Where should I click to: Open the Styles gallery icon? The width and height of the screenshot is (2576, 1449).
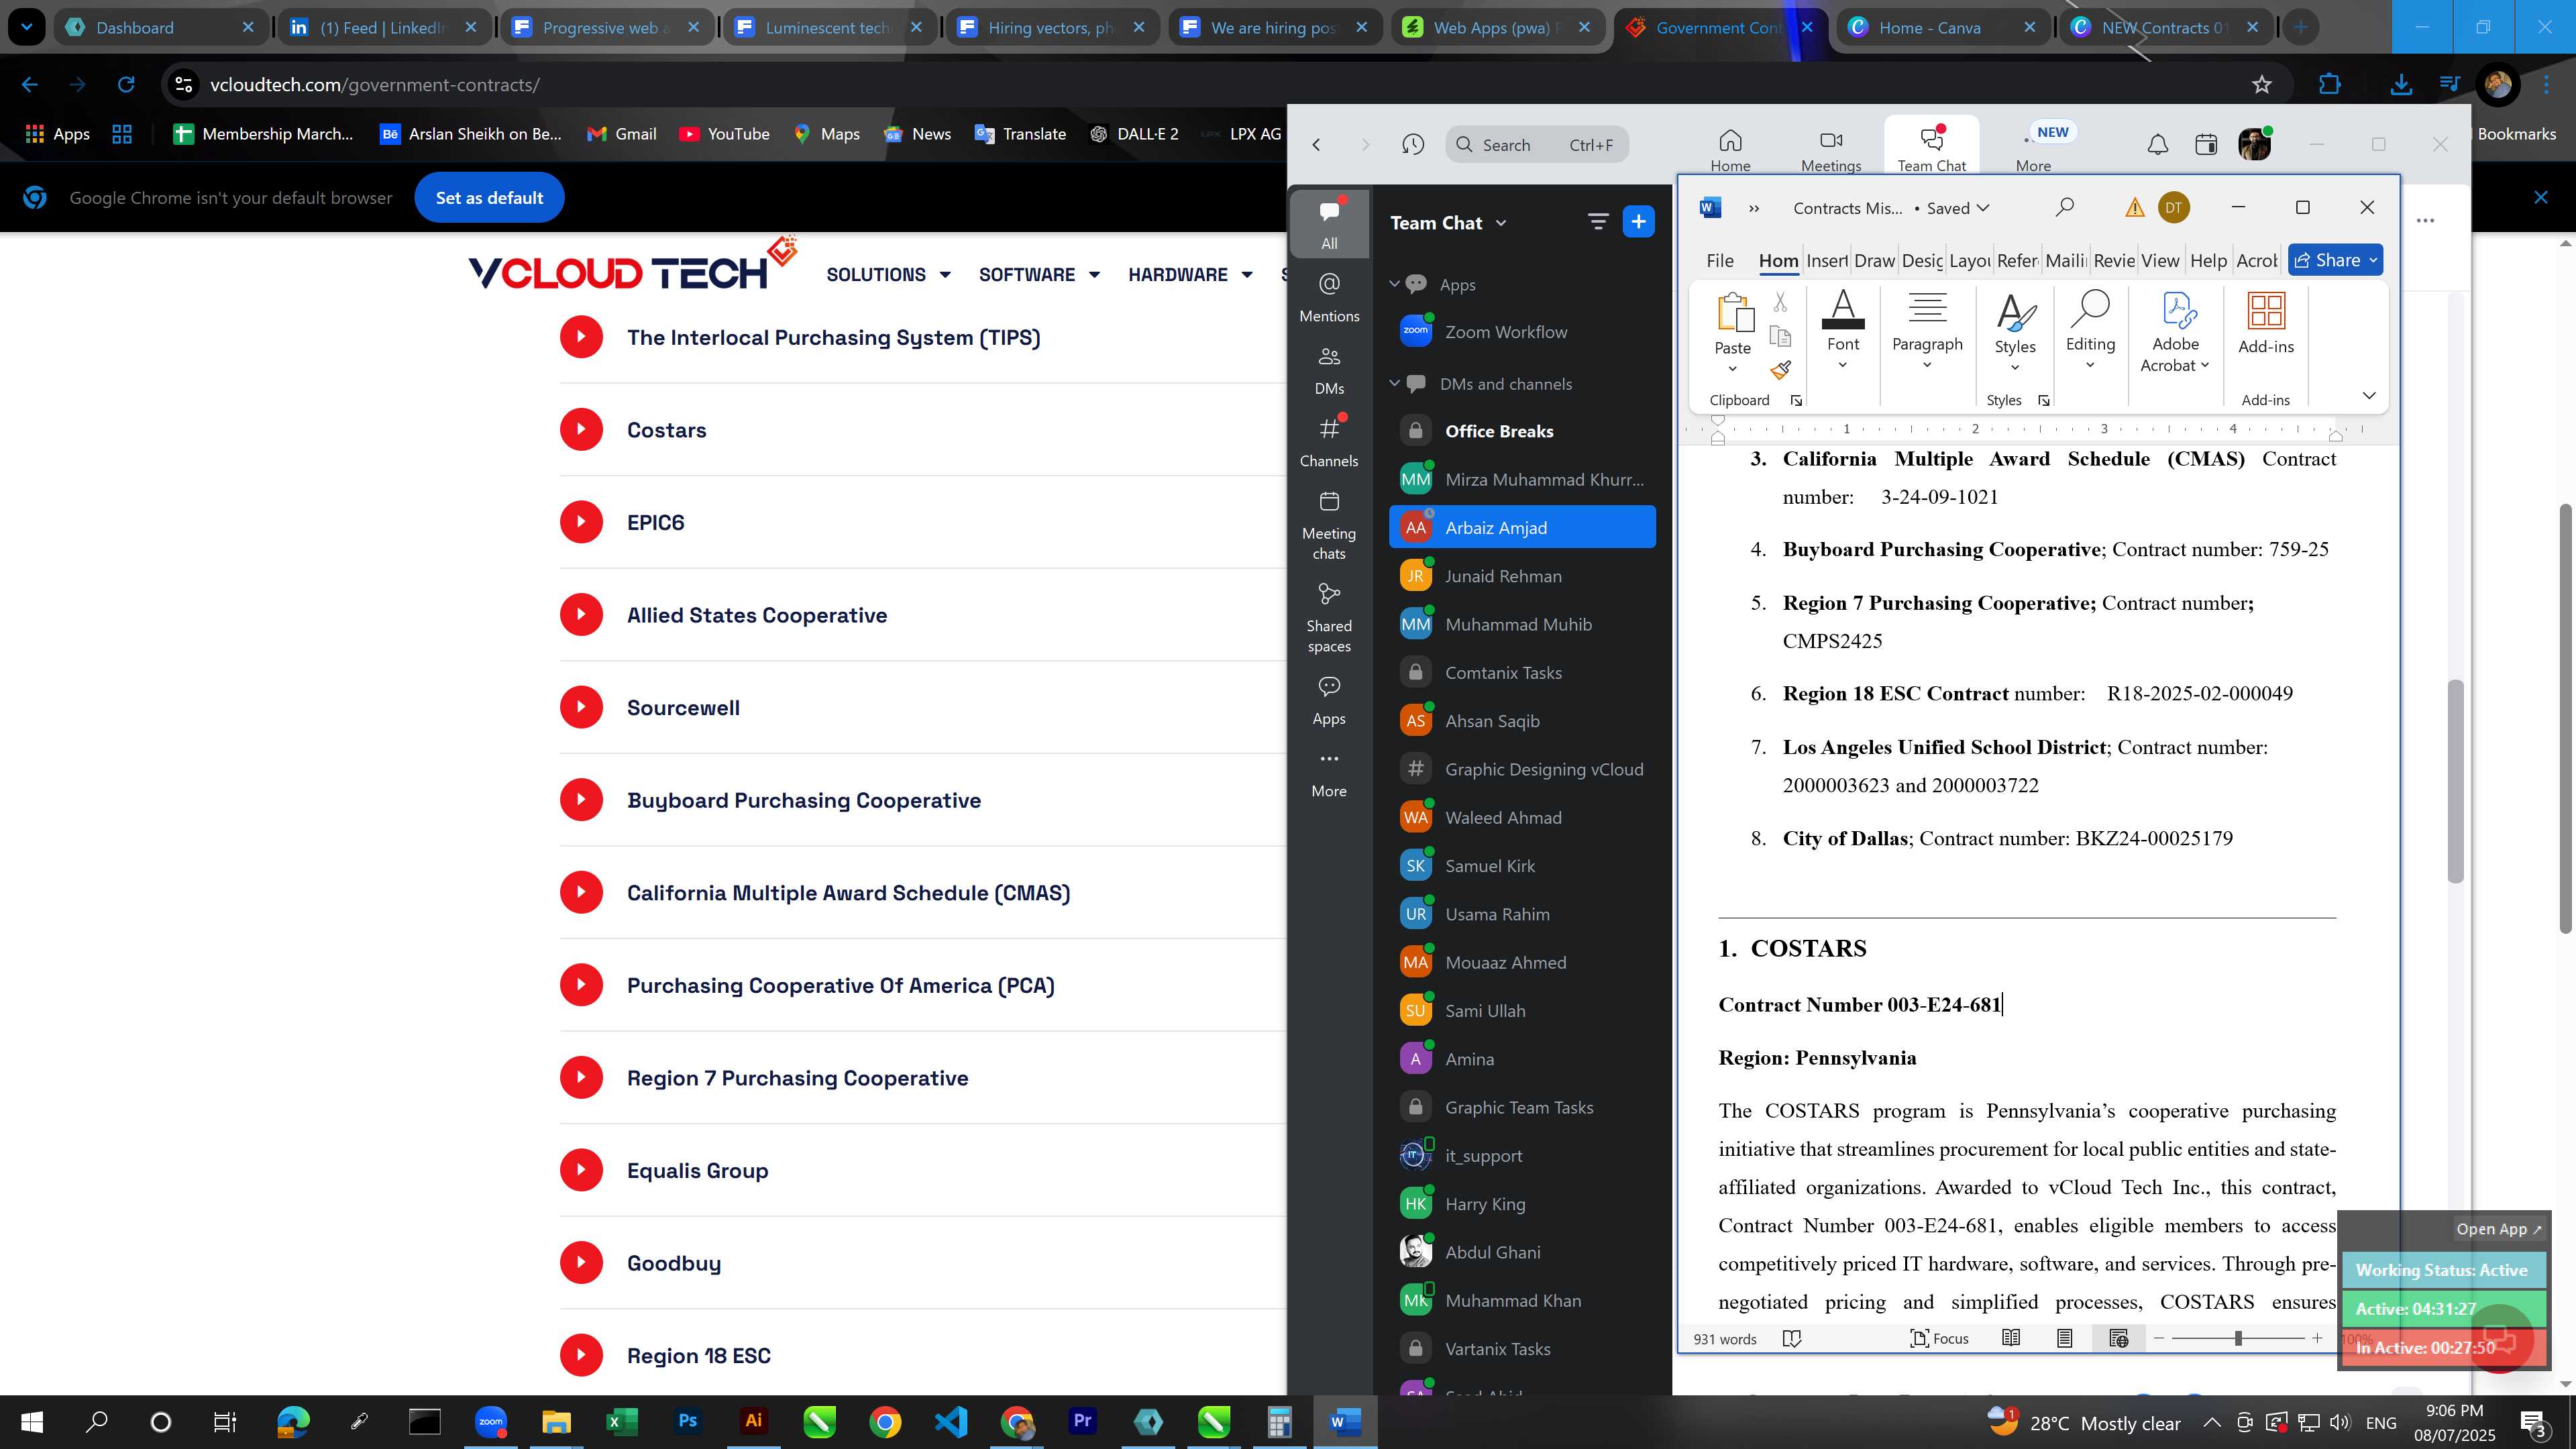(x=2015, y=312)
